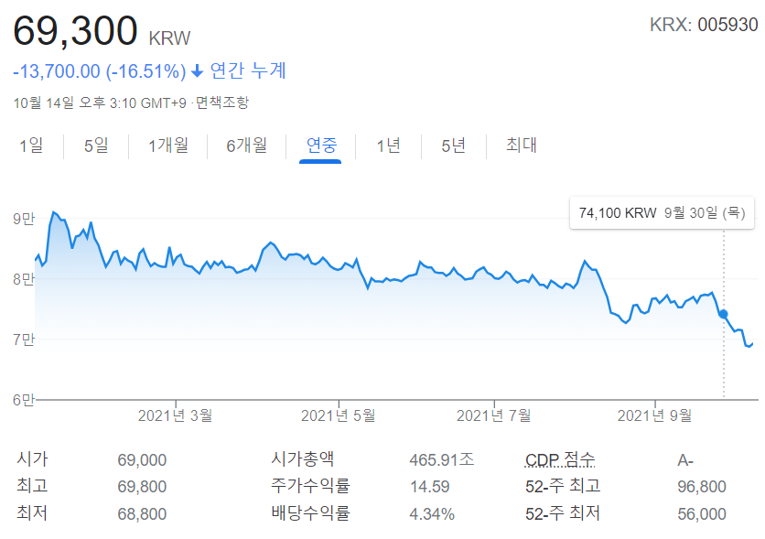This screenshot has width=765, height=539.
Task: Click the 배당수익률 value 4.34%
Action: (432, 514)
